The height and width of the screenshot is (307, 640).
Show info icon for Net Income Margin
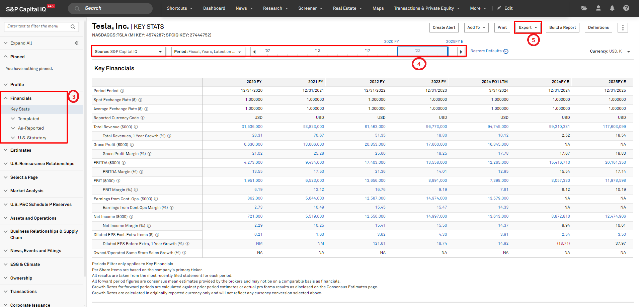(149, 226)
